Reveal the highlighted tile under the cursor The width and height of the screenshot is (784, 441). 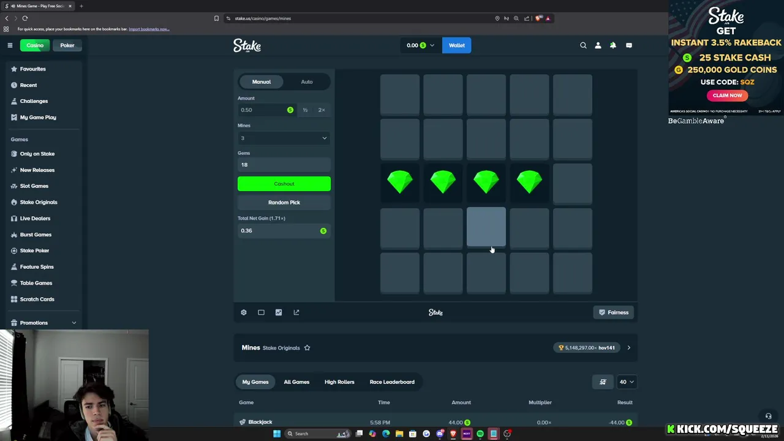coord(486,228)
